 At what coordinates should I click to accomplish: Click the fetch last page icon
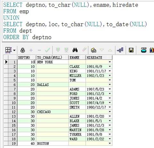point(66,50)
